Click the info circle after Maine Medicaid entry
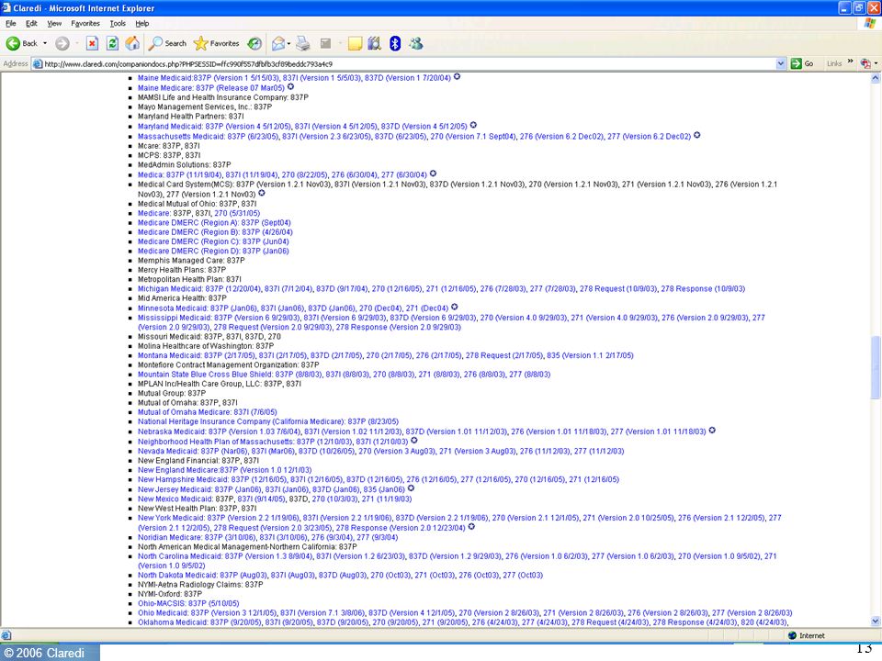Viewport: 882px width, 661px height. point(457,77)
